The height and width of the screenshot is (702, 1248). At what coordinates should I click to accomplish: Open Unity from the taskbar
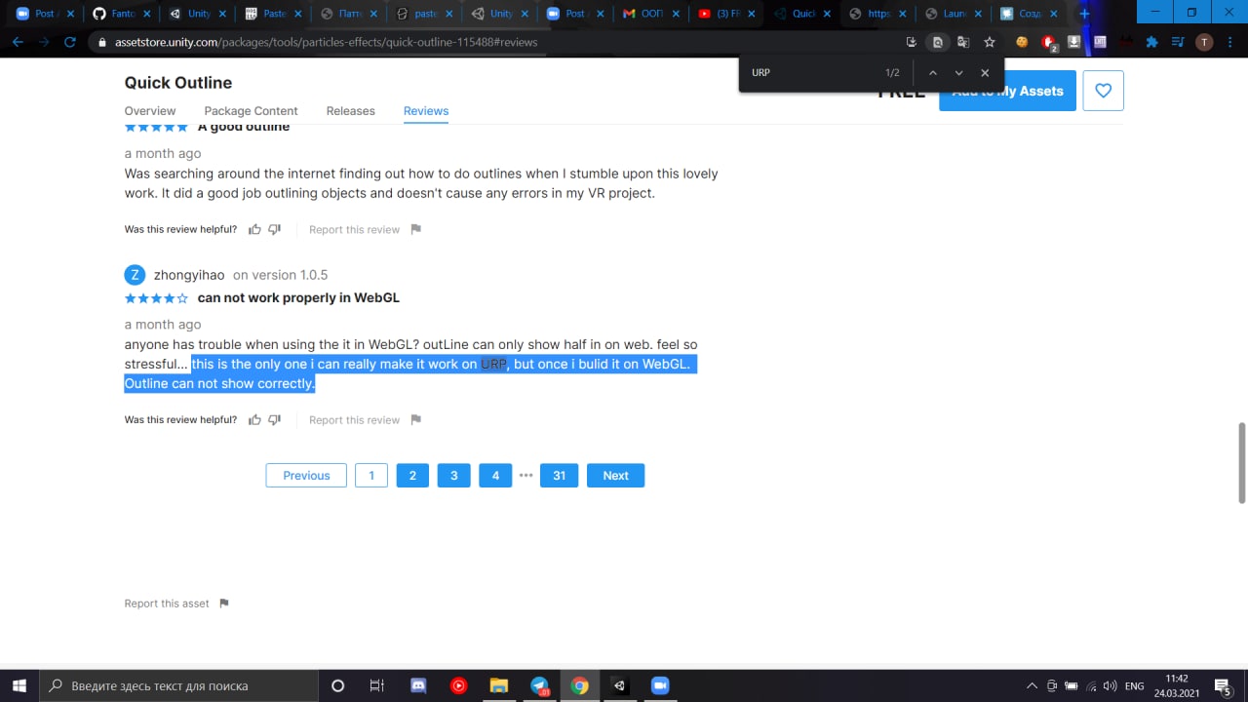tap(619, 685)
